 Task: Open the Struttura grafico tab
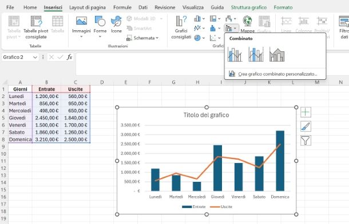(x=249, y=7)
